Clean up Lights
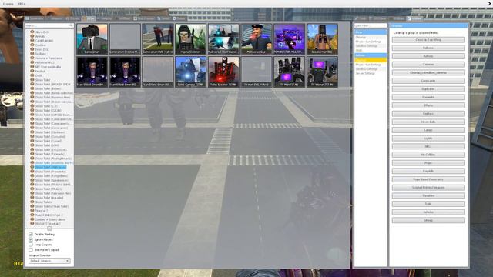493x277 pixels. pyautogui.click(x=428, y=138)
